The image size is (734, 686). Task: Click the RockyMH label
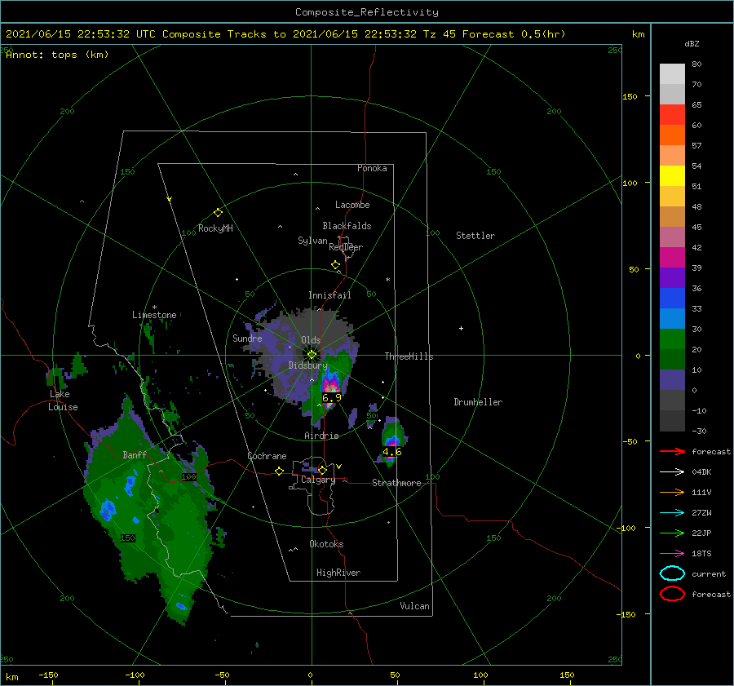[215, 228]
